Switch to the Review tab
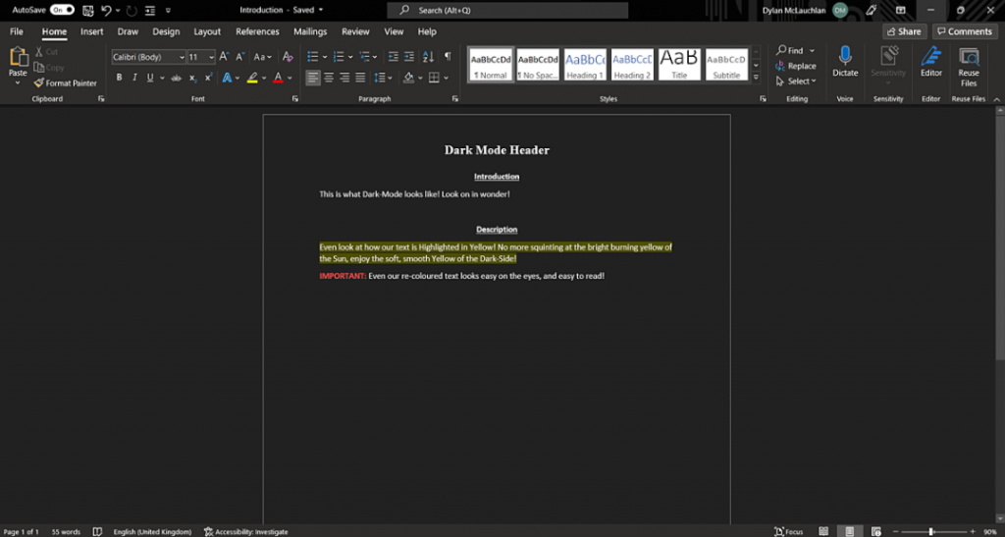This screenshot has height=537, width=1005. (x=355, y=31)
